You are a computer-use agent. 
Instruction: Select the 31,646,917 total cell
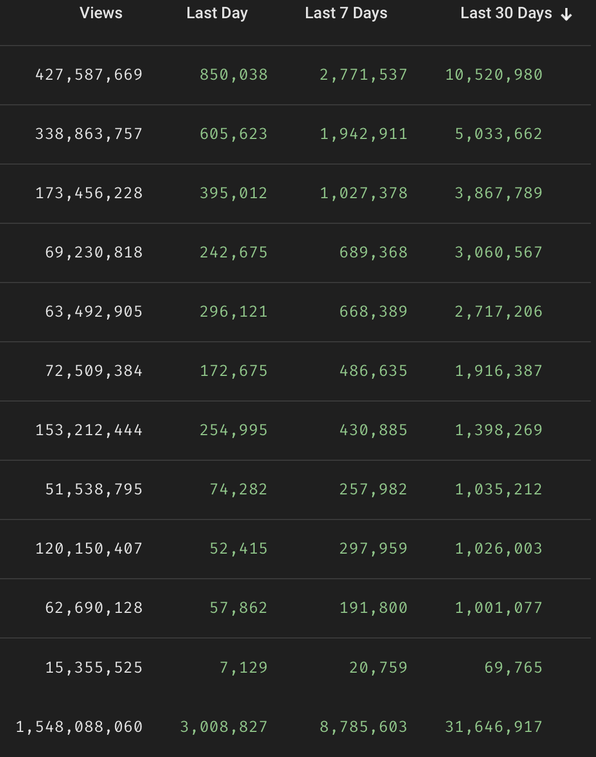[x=493, y=727]
